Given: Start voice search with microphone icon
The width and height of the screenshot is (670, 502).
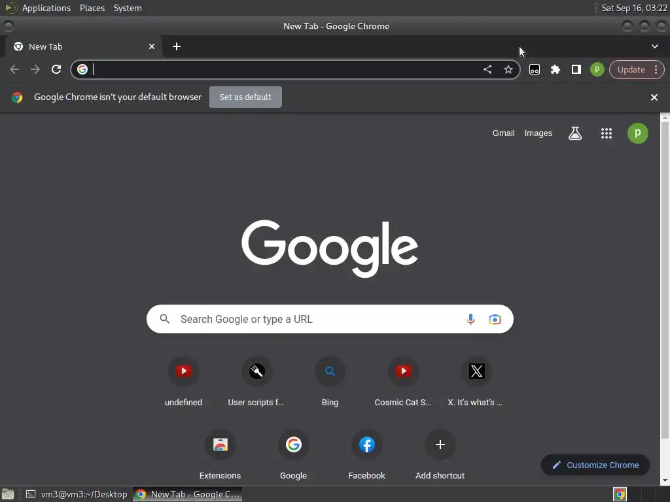Looking at the screenshot, I should [x=470, y=319].
